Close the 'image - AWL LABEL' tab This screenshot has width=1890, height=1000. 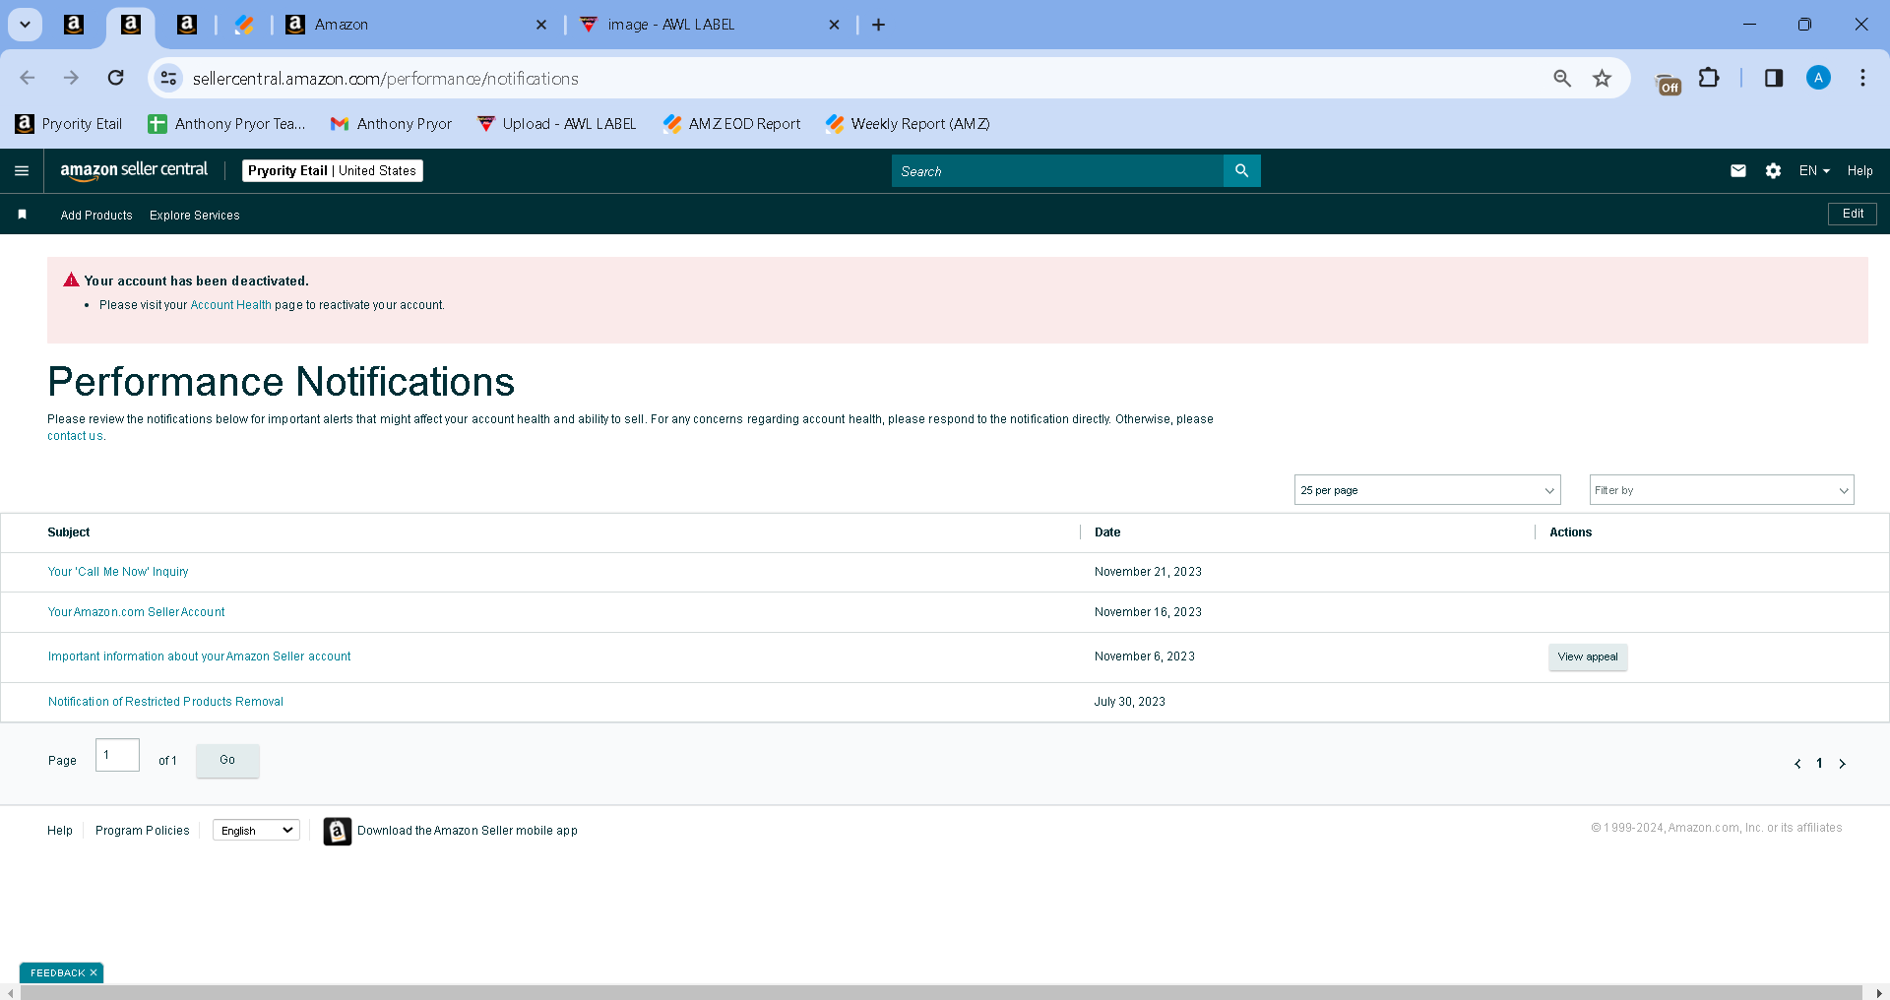click(834, 25)
